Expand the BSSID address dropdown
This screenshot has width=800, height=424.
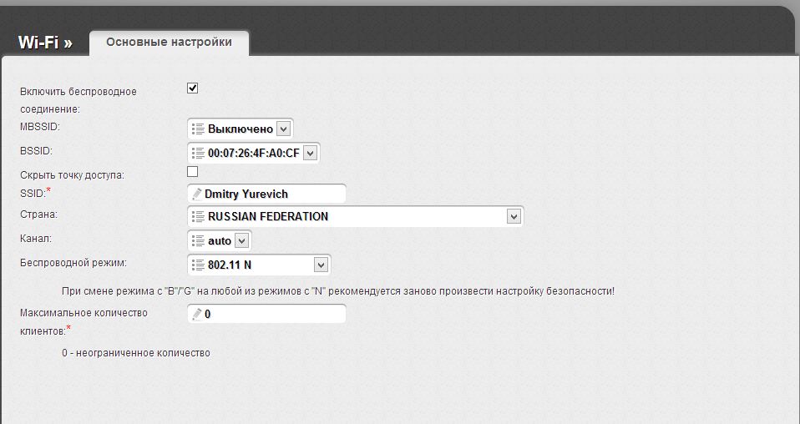(x=310, y=153)
